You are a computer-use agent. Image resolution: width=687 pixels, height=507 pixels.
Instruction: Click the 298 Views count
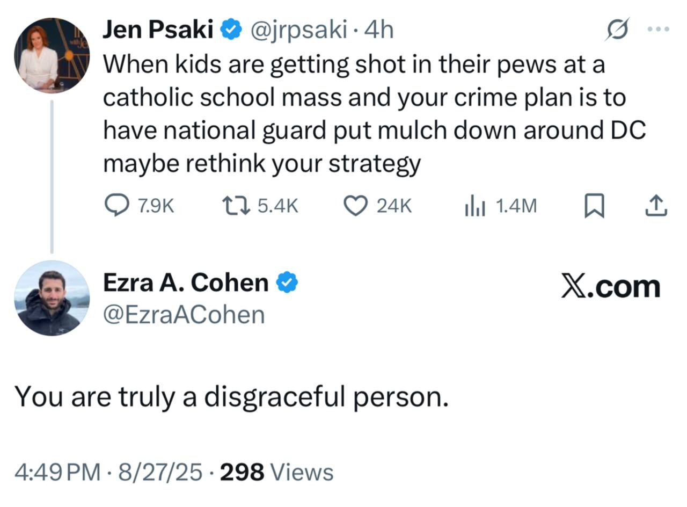pyautogui.click(x=276, y=473)
